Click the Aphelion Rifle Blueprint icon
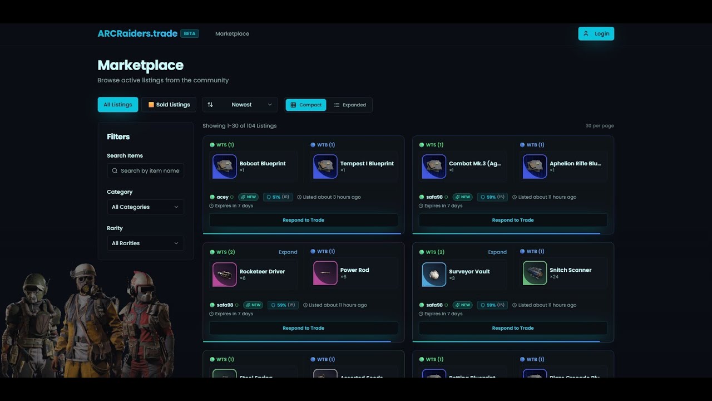This screenshot has height=401, width=712. 535,167
